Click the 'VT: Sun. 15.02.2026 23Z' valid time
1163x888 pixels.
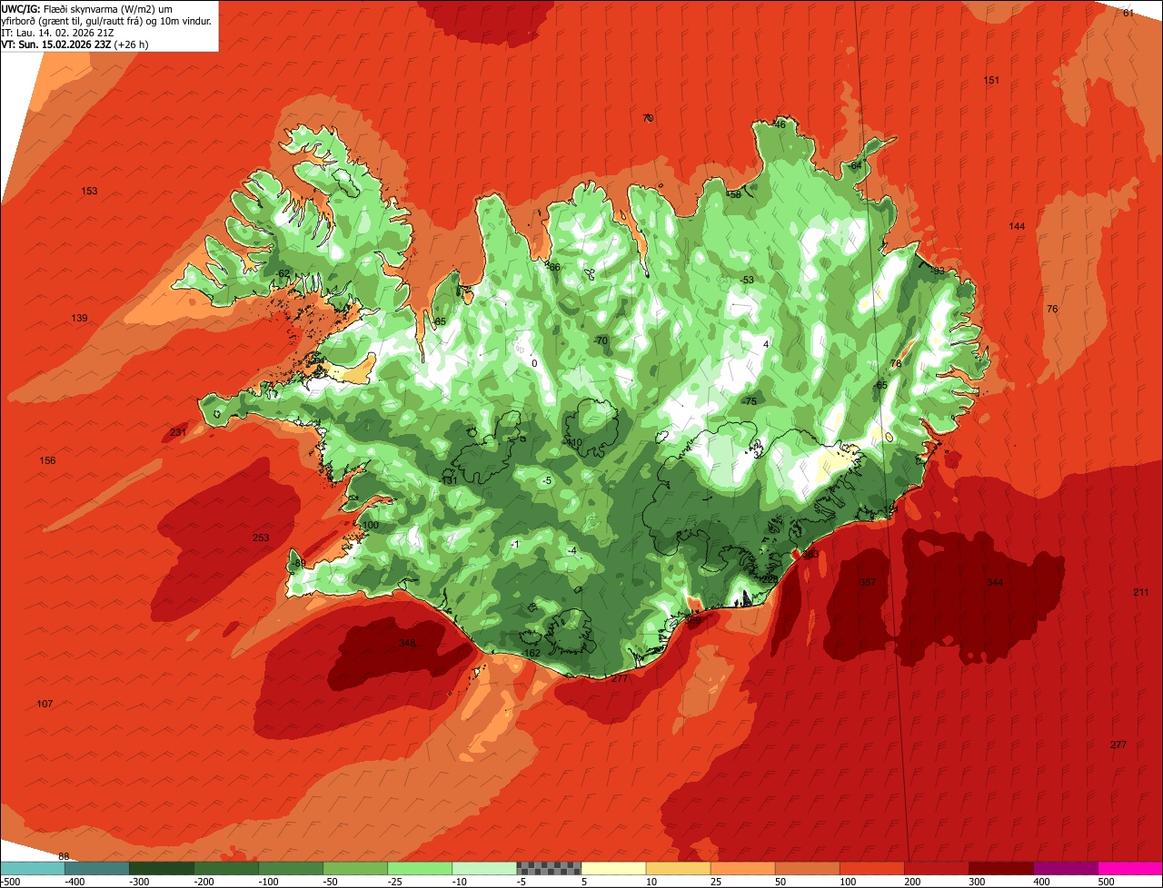coord(58,44)
